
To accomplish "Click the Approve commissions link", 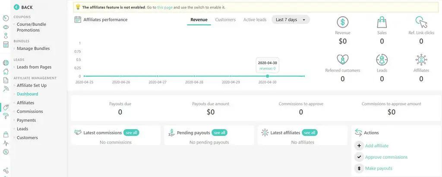I will pyautogui.click(x=386, y=157).
